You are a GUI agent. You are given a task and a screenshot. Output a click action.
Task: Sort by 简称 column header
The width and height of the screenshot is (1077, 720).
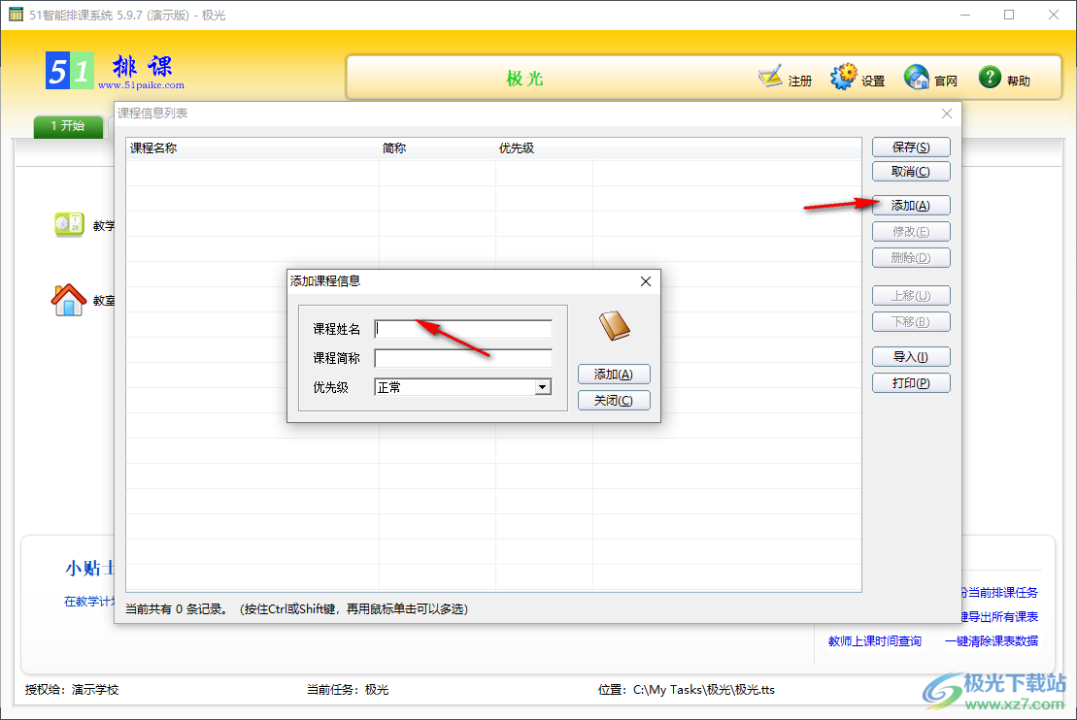[x=437, y=148]
